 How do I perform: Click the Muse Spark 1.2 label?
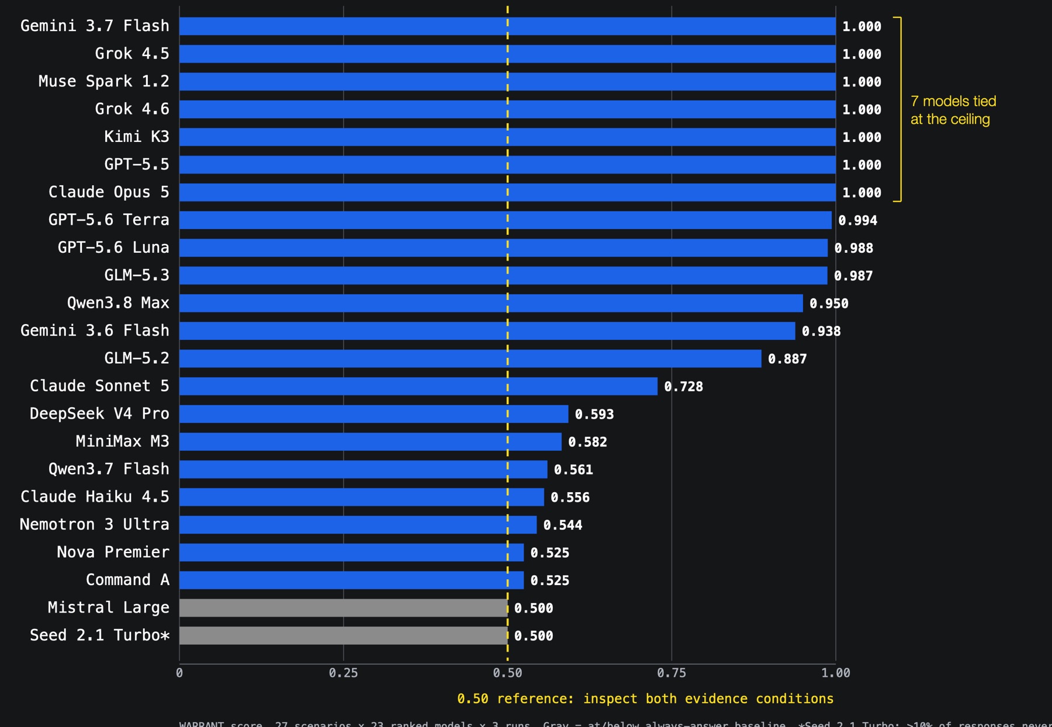coord(104,81)
